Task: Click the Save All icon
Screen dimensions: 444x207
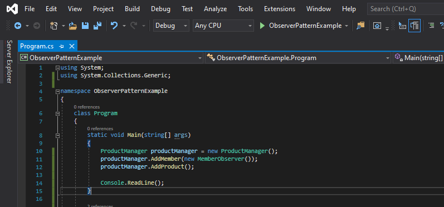Action: click(x=97, y=26)
